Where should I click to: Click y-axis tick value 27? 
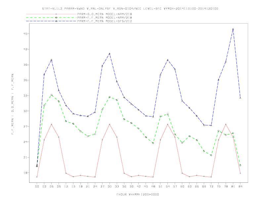(x=25, y=126)
